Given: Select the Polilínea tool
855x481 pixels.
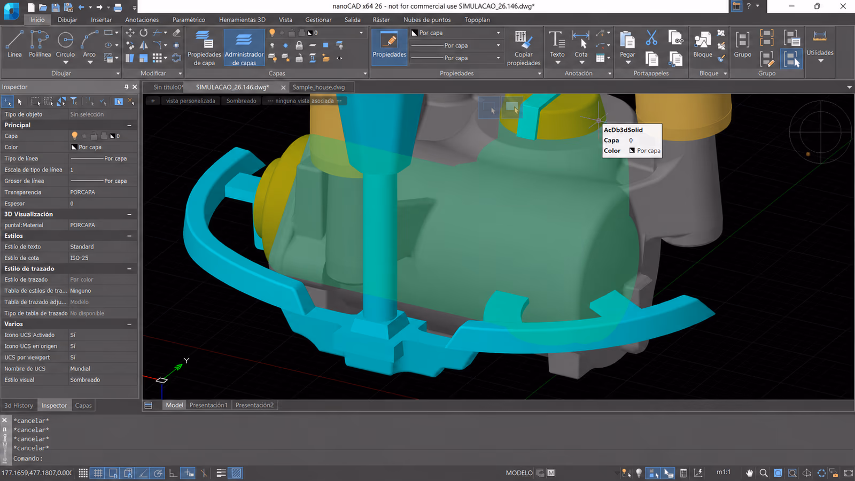Looking at the screenshot, I should [x=40, y=43].
